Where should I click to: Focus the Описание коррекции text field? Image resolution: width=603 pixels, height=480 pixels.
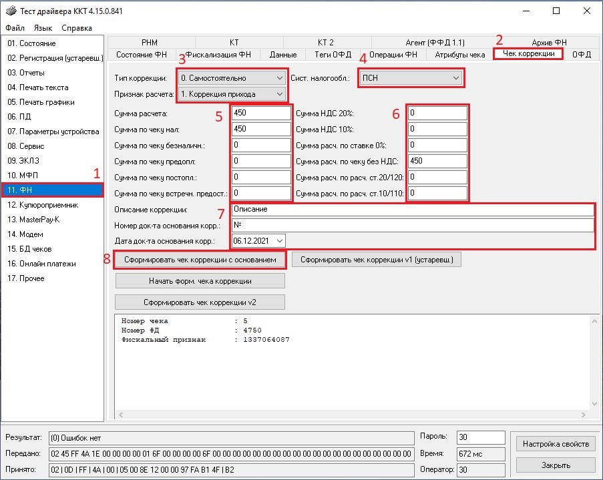click(412, 210)
